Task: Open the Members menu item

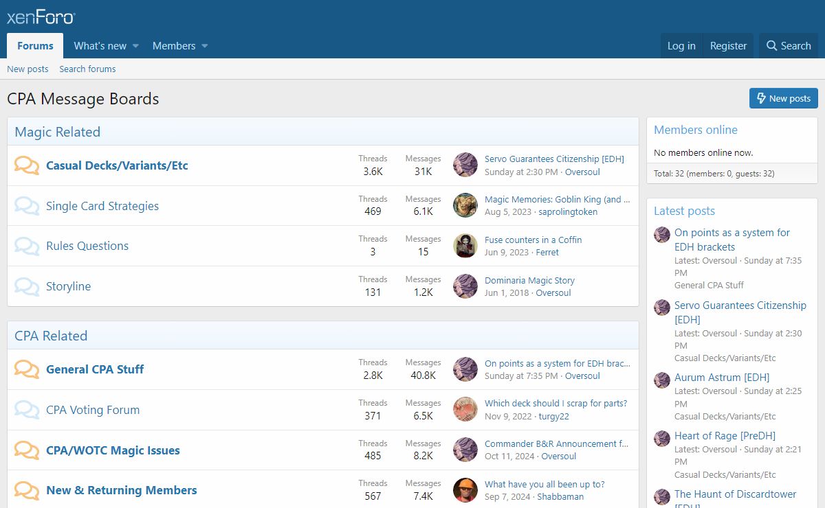Action: tap(174, 46)
